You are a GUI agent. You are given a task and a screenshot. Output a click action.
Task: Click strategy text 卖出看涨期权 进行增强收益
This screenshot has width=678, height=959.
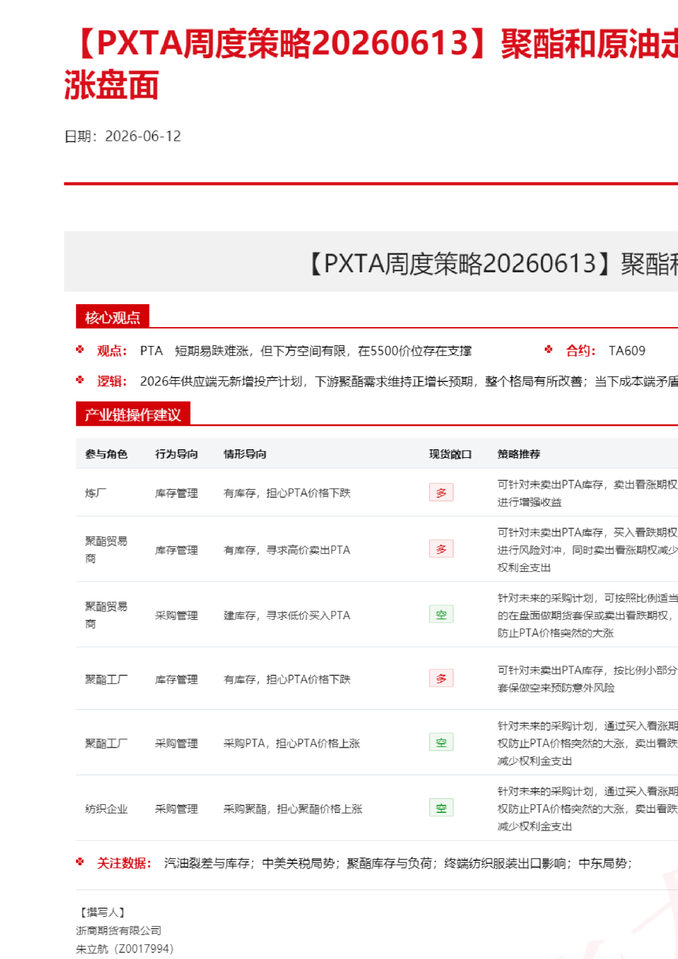(x=587, y=493)
